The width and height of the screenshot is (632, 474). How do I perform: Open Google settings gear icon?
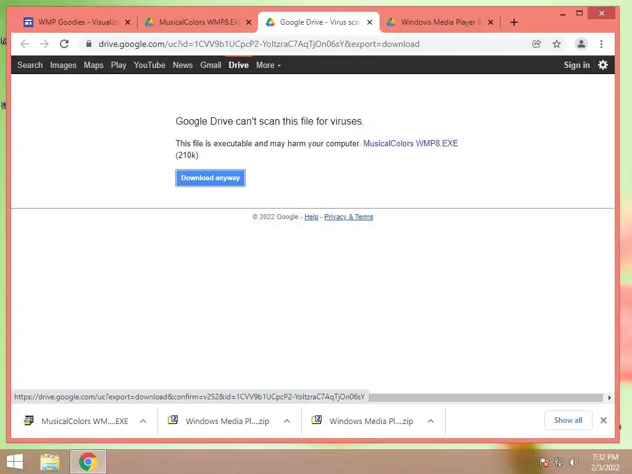pyautogui.click(x=603, y=65)
